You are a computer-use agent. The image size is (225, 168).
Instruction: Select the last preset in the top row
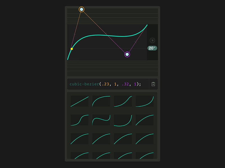(x=144, y=101)
